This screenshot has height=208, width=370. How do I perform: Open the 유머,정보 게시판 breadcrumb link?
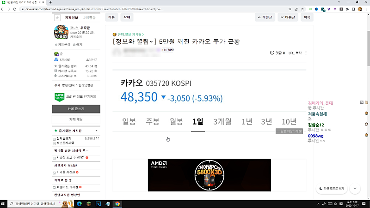pos(130,34)
